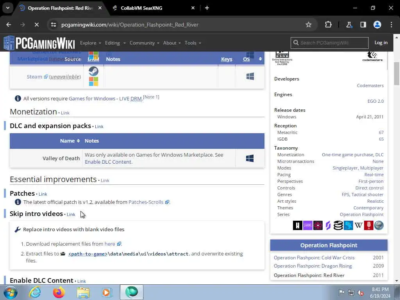Open Windows Explorer folder in taskbar

[x=83, y=293]
